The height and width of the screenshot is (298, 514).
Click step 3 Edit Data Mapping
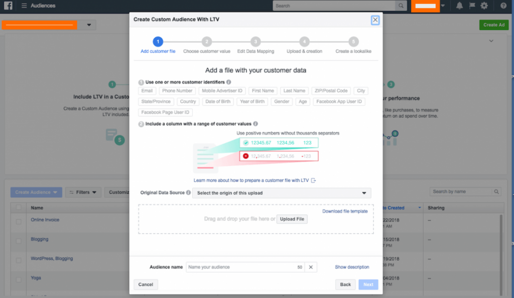(255, 42)
